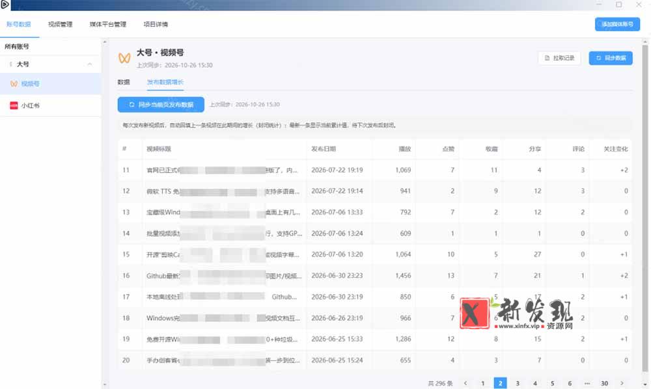Click the app logo in title bar
The width and height of the screenshot is (651, 389).
[x=5, y=5]
